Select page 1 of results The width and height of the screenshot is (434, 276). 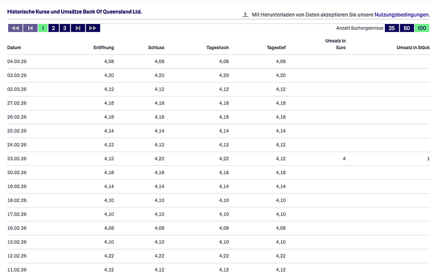point(43,28)
